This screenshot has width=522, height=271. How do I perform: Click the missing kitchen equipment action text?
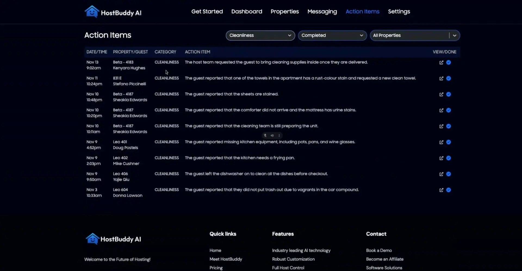[x=270, y=142]
